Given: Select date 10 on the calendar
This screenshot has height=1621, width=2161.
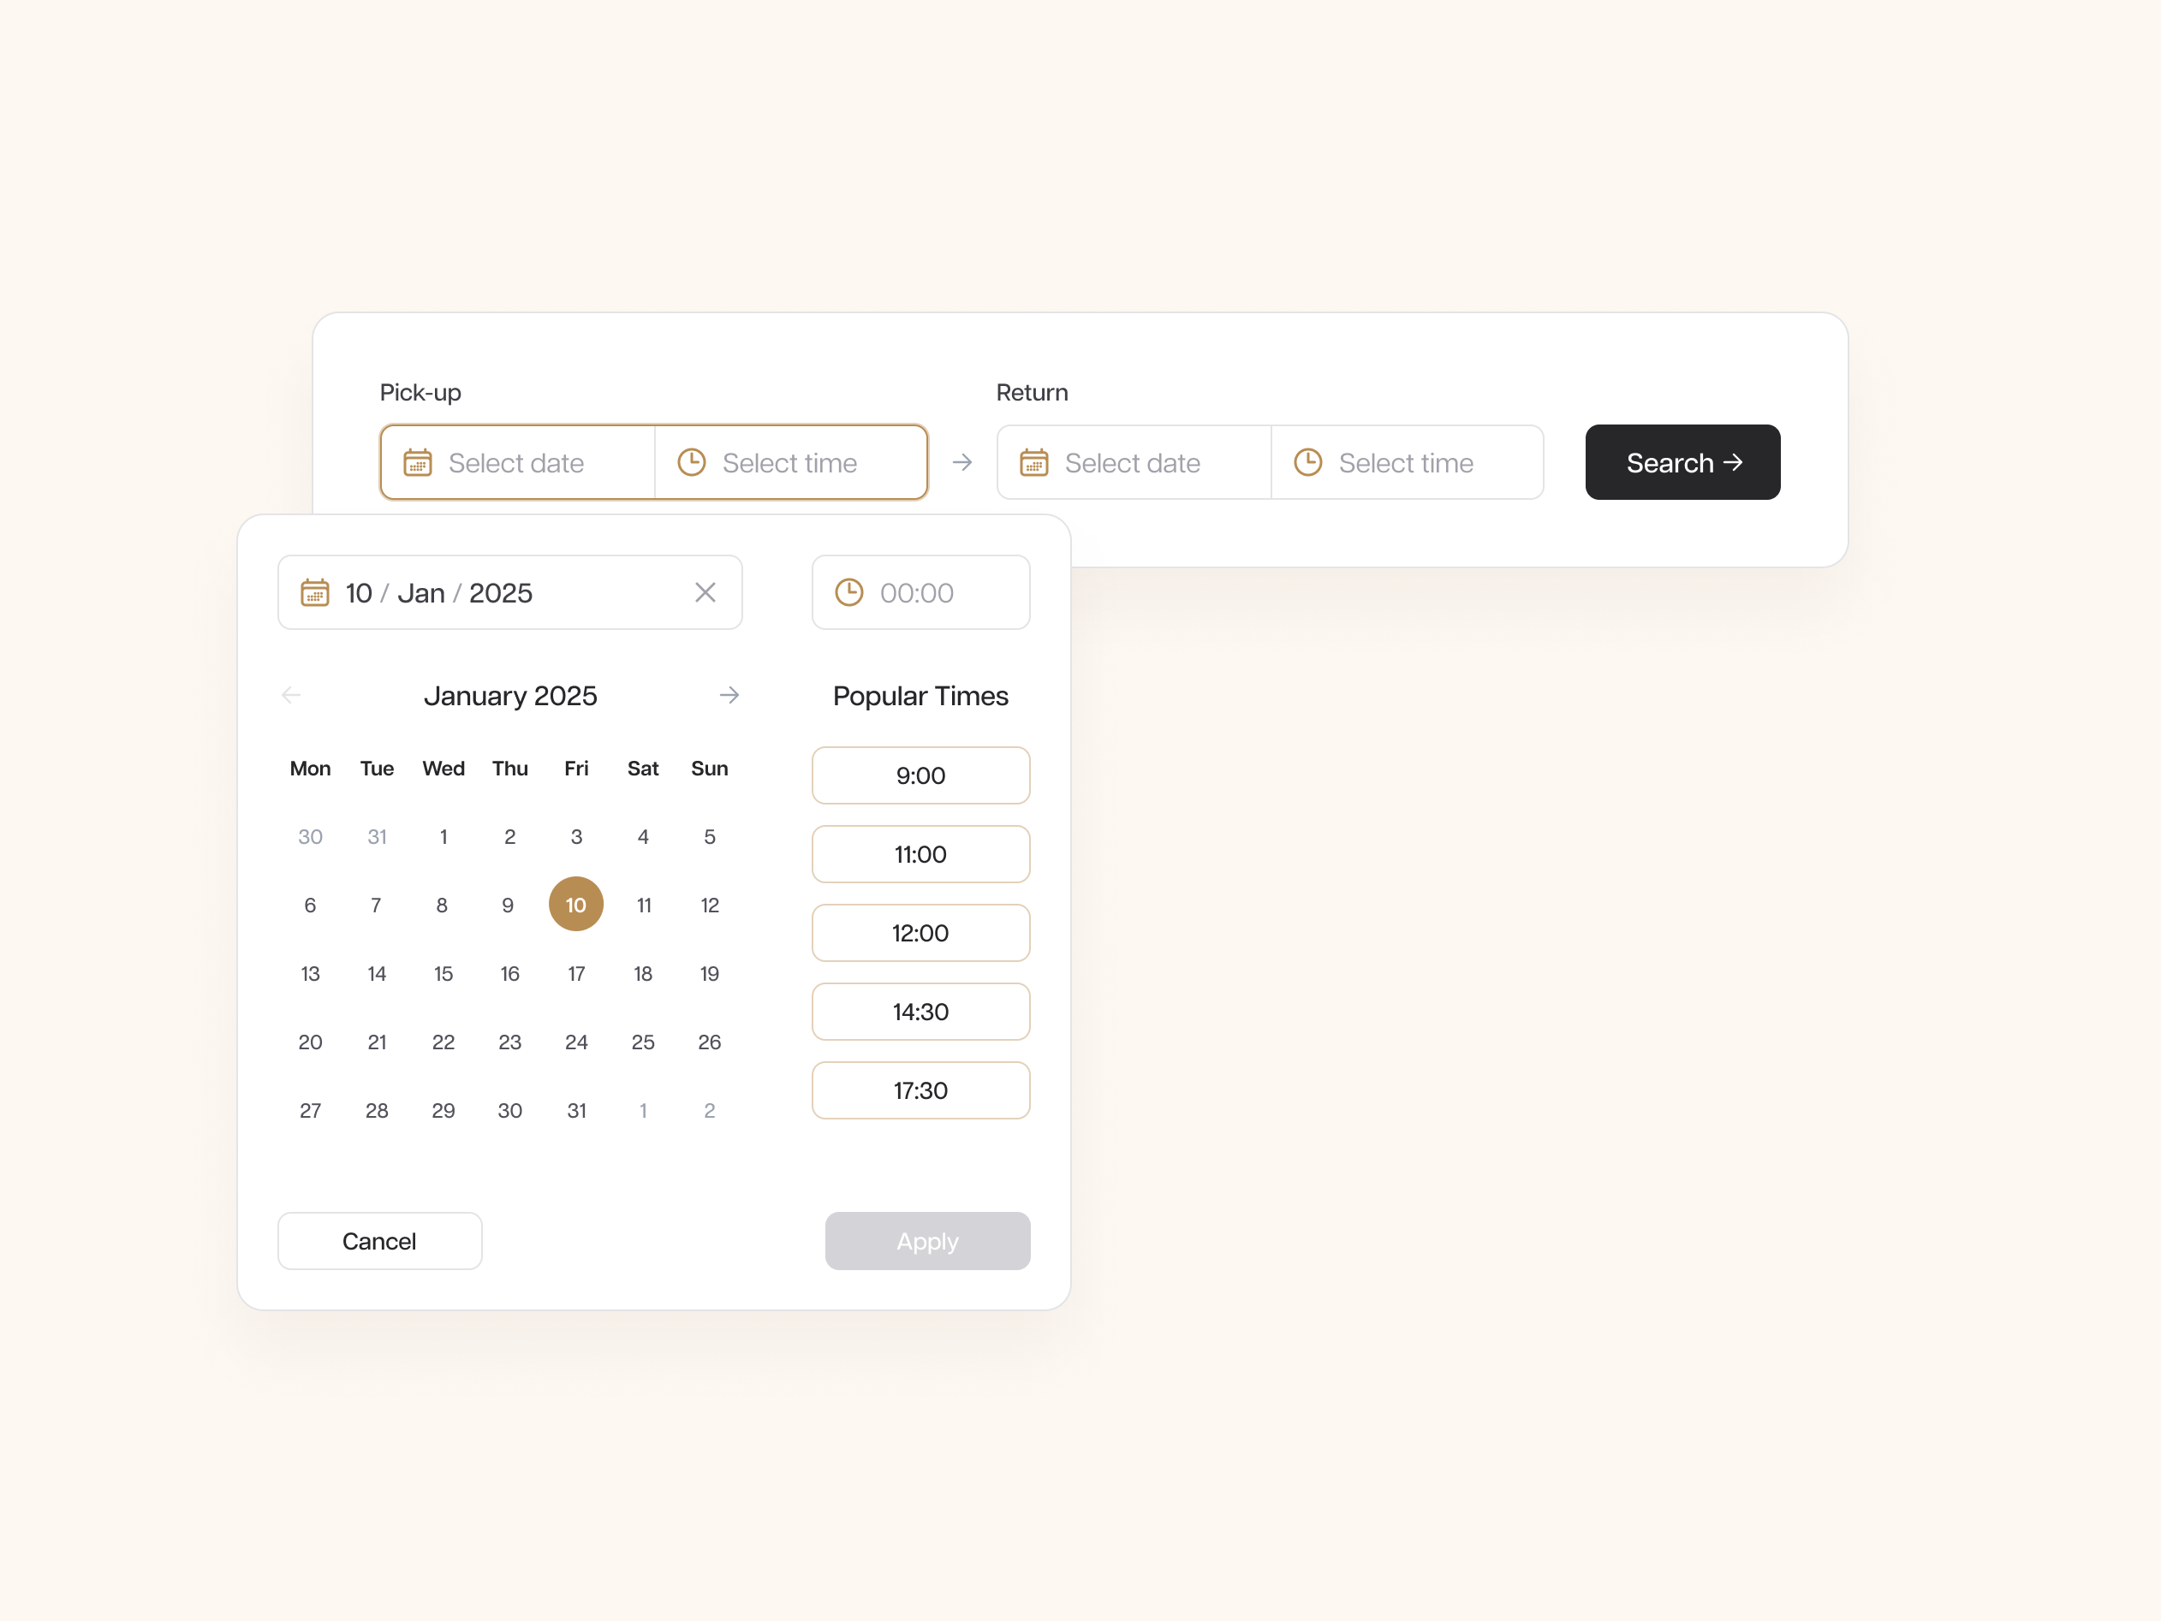Looking at the screenshot, I should [x=575, y=902].
